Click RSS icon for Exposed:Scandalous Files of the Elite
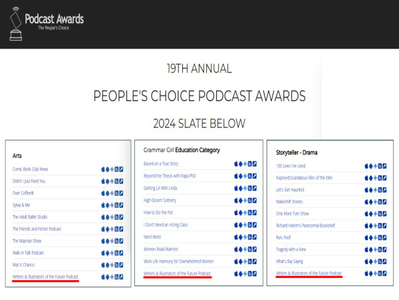Screen dimensions: 399x300 [x=380, y=178]
